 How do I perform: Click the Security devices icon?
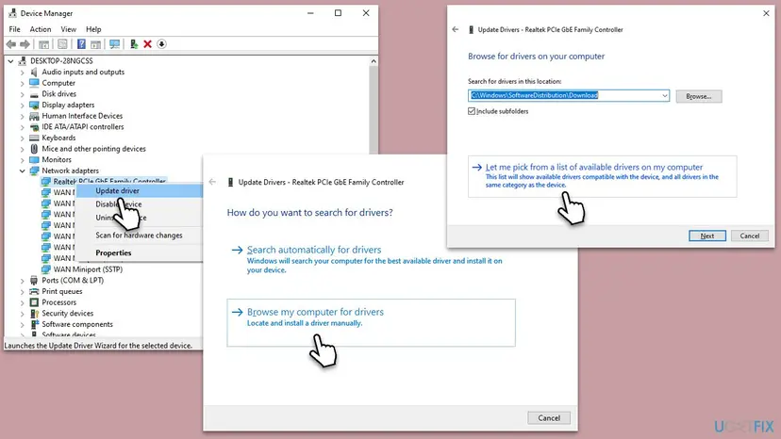[34, 313]
